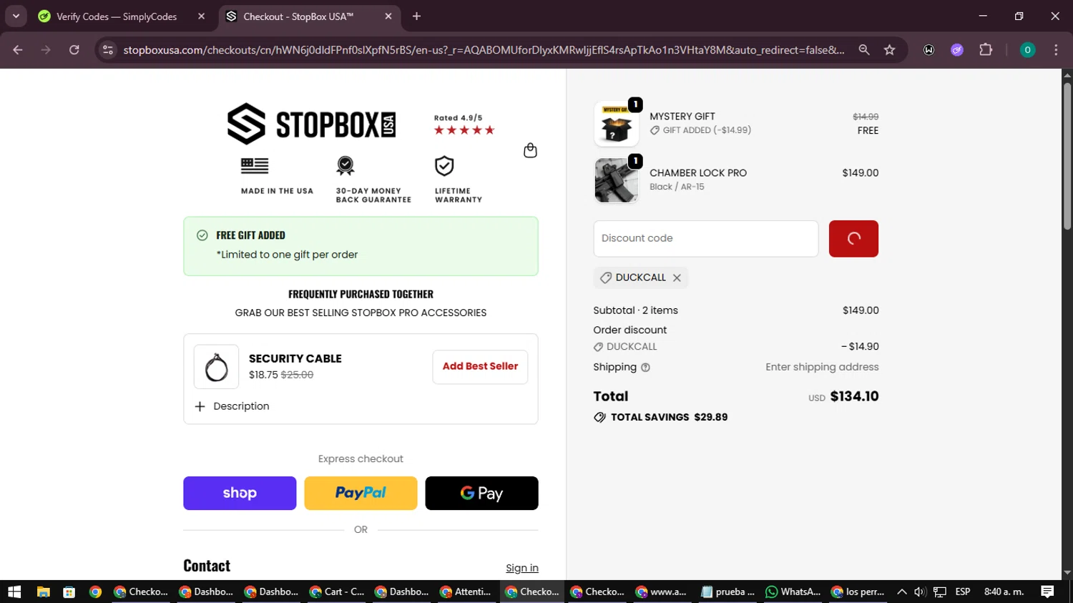
Task: Click the total amount $134.10
Action: [x=854, y=396]
